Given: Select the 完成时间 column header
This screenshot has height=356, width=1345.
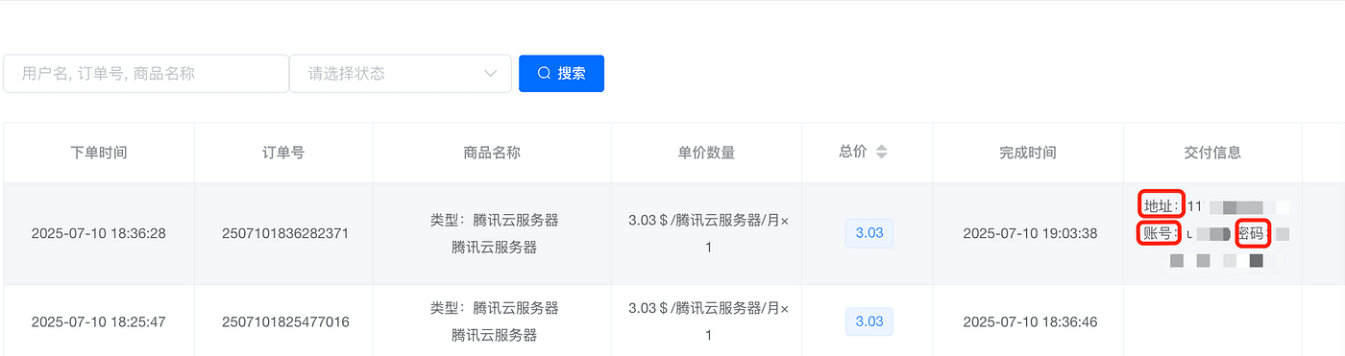Looking at the screenshot, I should (x=1028, y=153).
